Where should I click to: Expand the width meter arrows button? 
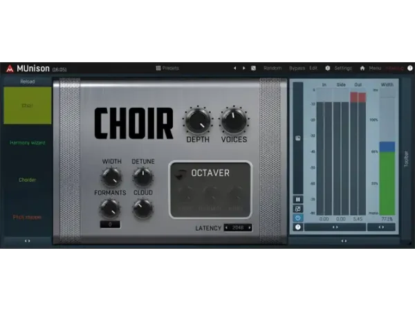(x=381, y=227)
